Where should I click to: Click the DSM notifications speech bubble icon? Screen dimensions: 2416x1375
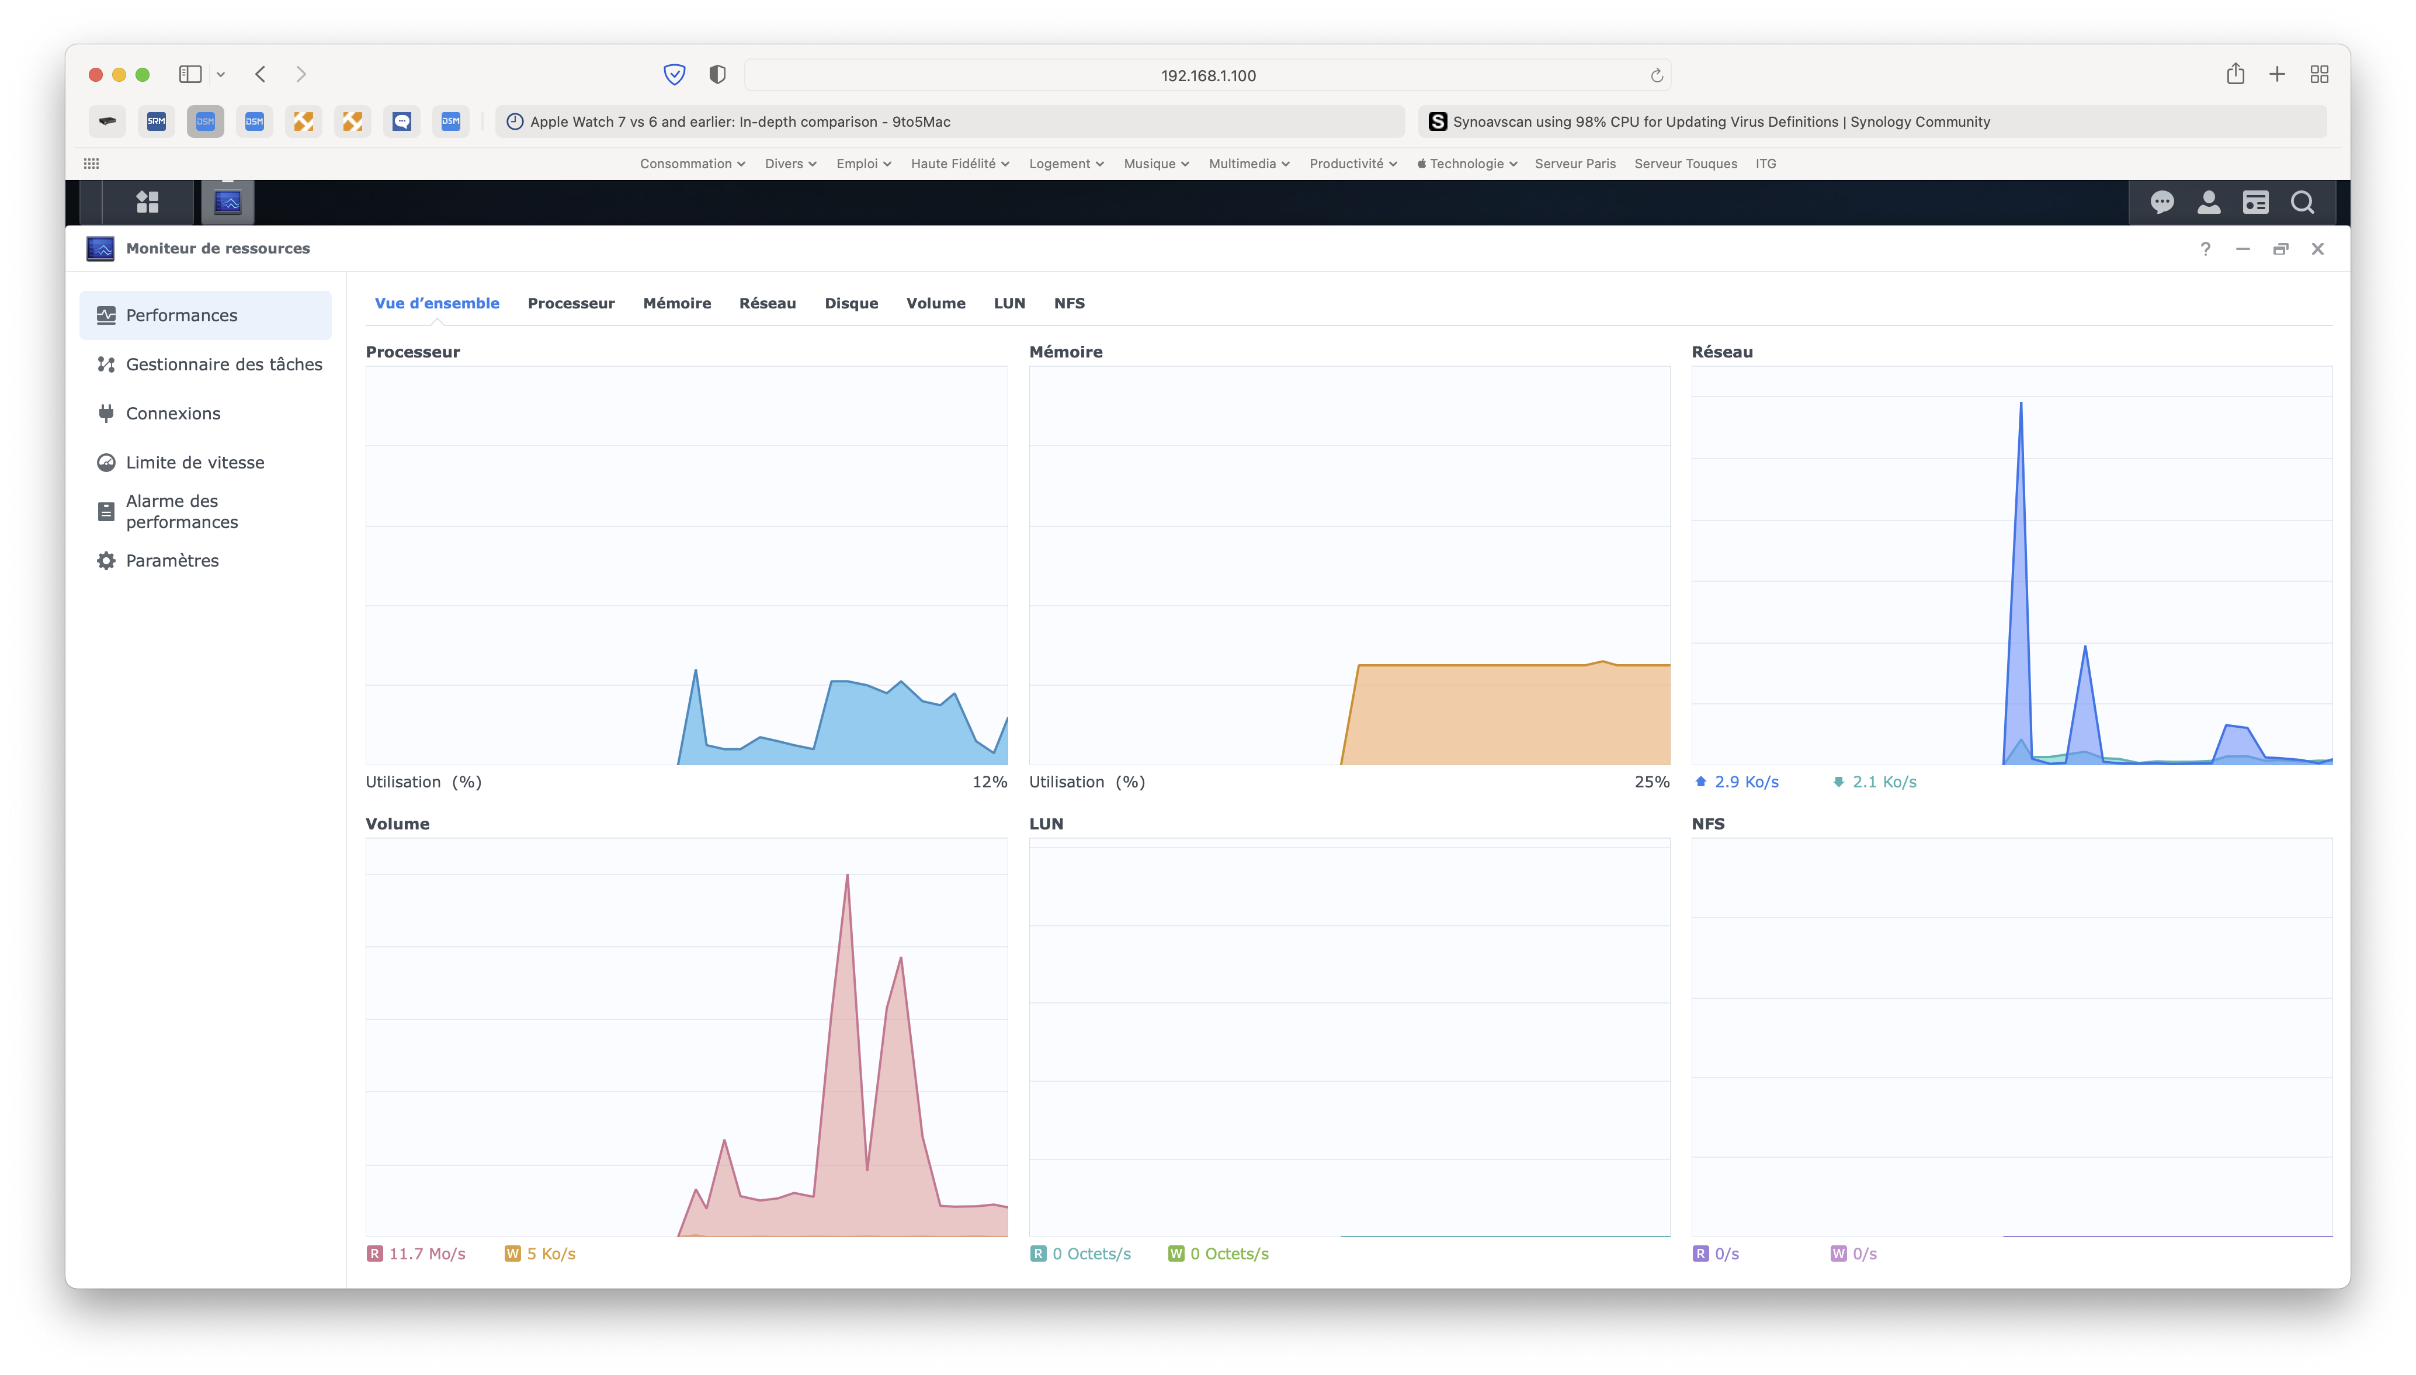point(2162,202)
